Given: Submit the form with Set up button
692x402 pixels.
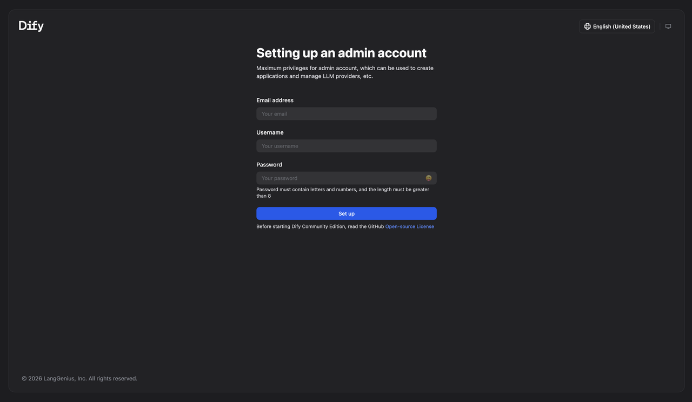Looking at the screenshot, I should tap(347, 213).
